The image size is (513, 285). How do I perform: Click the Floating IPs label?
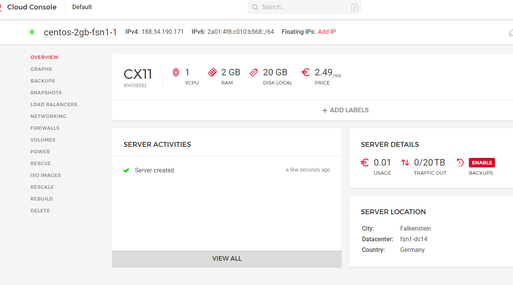[299, 32]
